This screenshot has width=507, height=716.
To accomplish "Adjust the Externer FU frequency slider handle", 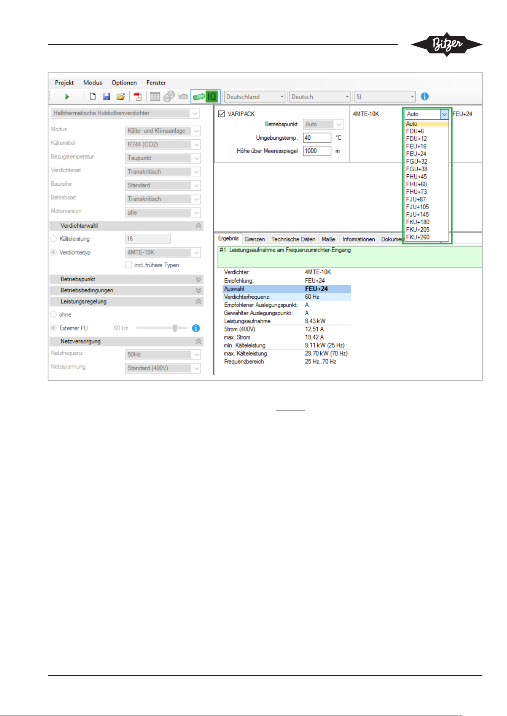I will tap(175, 328).
